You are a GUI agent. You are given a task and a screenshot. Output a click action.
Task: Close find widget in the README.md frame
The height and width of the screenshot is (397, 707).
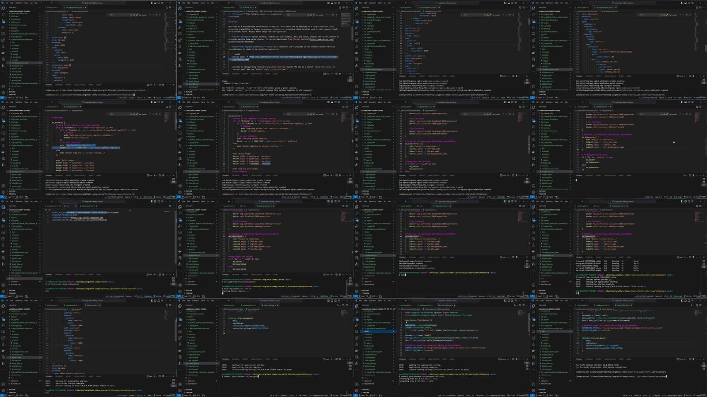pos(337,15)
